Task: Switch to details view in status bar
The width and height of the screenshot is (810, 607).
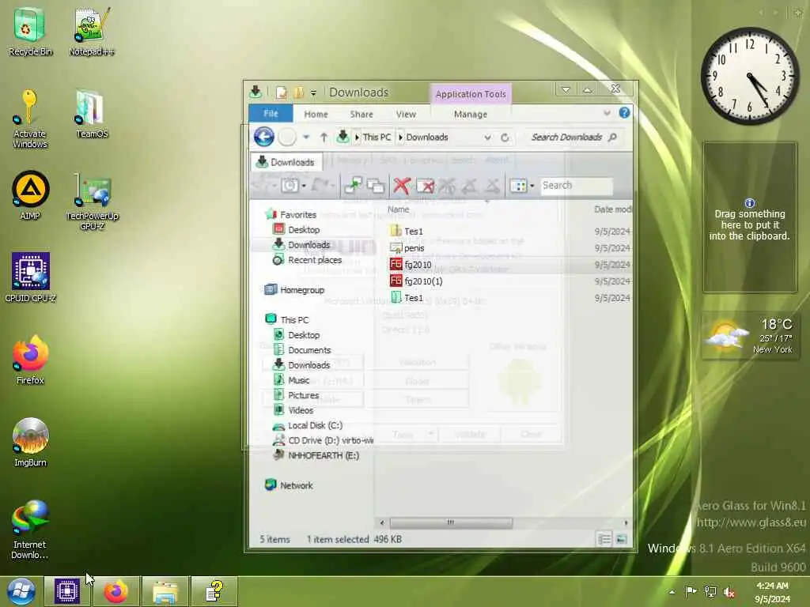Action: coord(604,539)
